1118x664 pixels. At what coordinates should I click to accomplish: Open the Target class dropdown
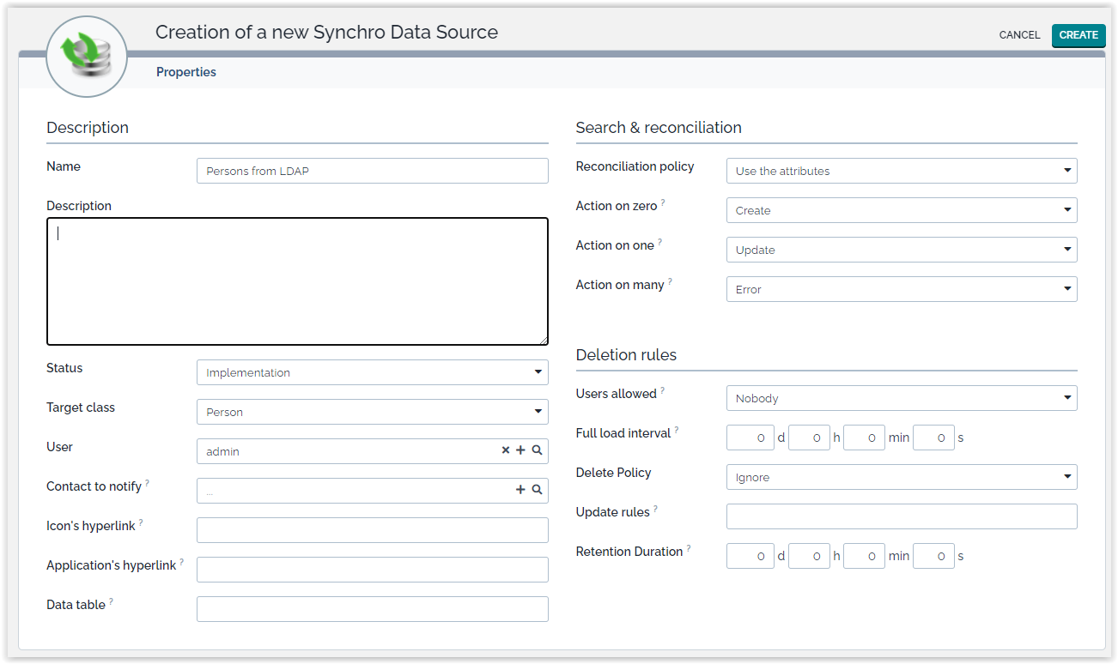tap(372, 412)
